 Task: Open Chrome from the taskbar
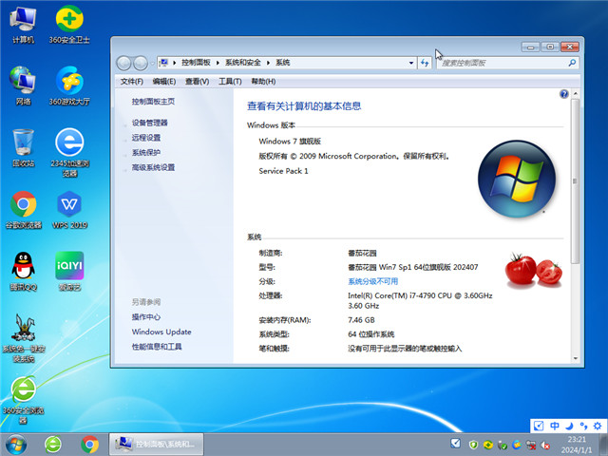[x=89, y=445]
